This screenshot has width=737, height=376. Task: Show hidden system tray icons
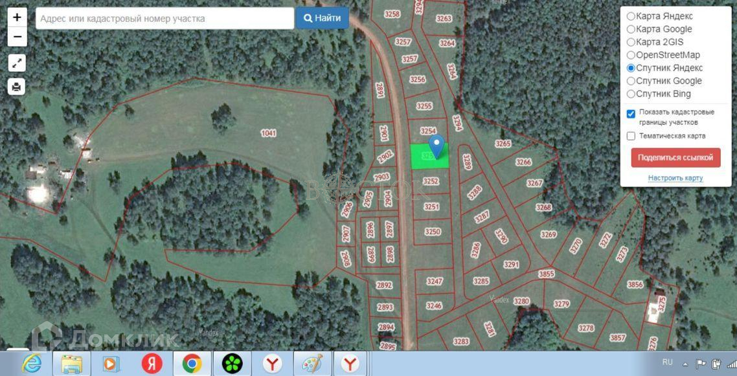tap(686, 364)
